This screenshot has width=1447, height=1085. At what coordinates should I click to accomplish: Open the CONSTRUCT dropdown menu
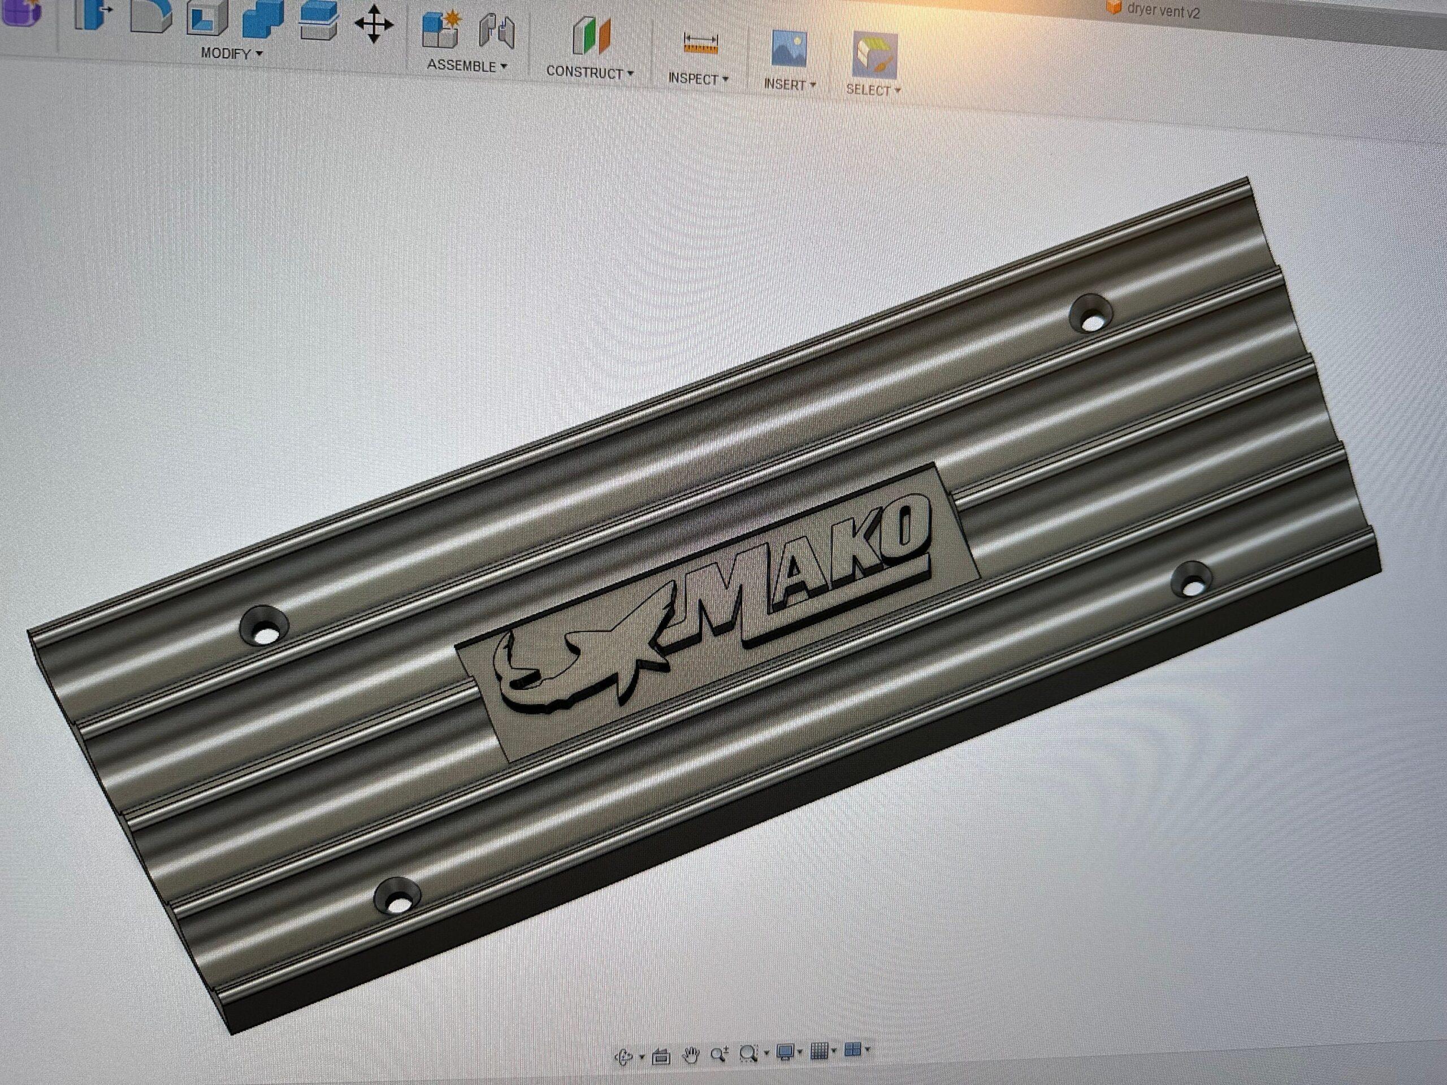[x=590, y=72]
